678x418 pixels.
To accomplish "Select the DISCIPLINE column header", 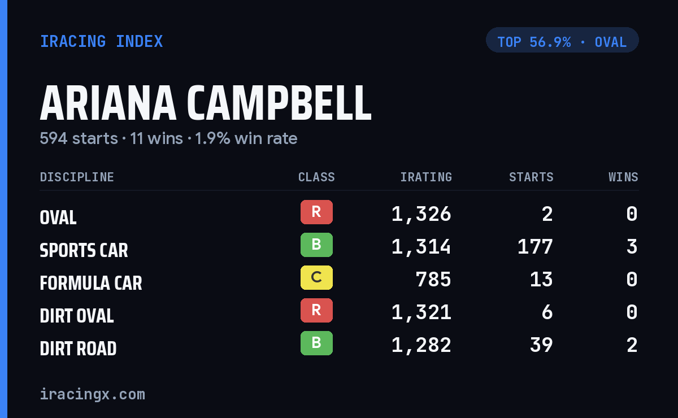I will [77, 177].
